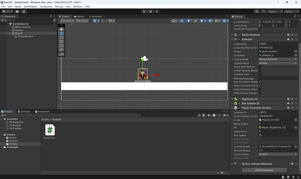Screen dimensions: 301x179
Task: Switch to the Console tab
Action: pos(24,112)
